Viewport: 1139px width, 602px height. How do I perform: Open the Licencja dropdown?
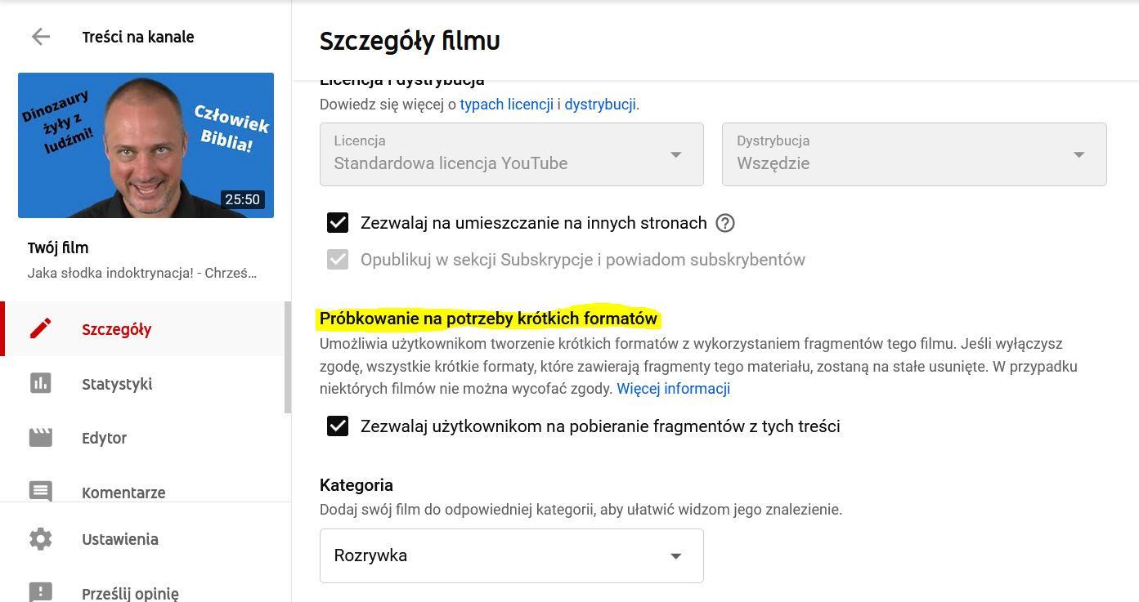511,154
